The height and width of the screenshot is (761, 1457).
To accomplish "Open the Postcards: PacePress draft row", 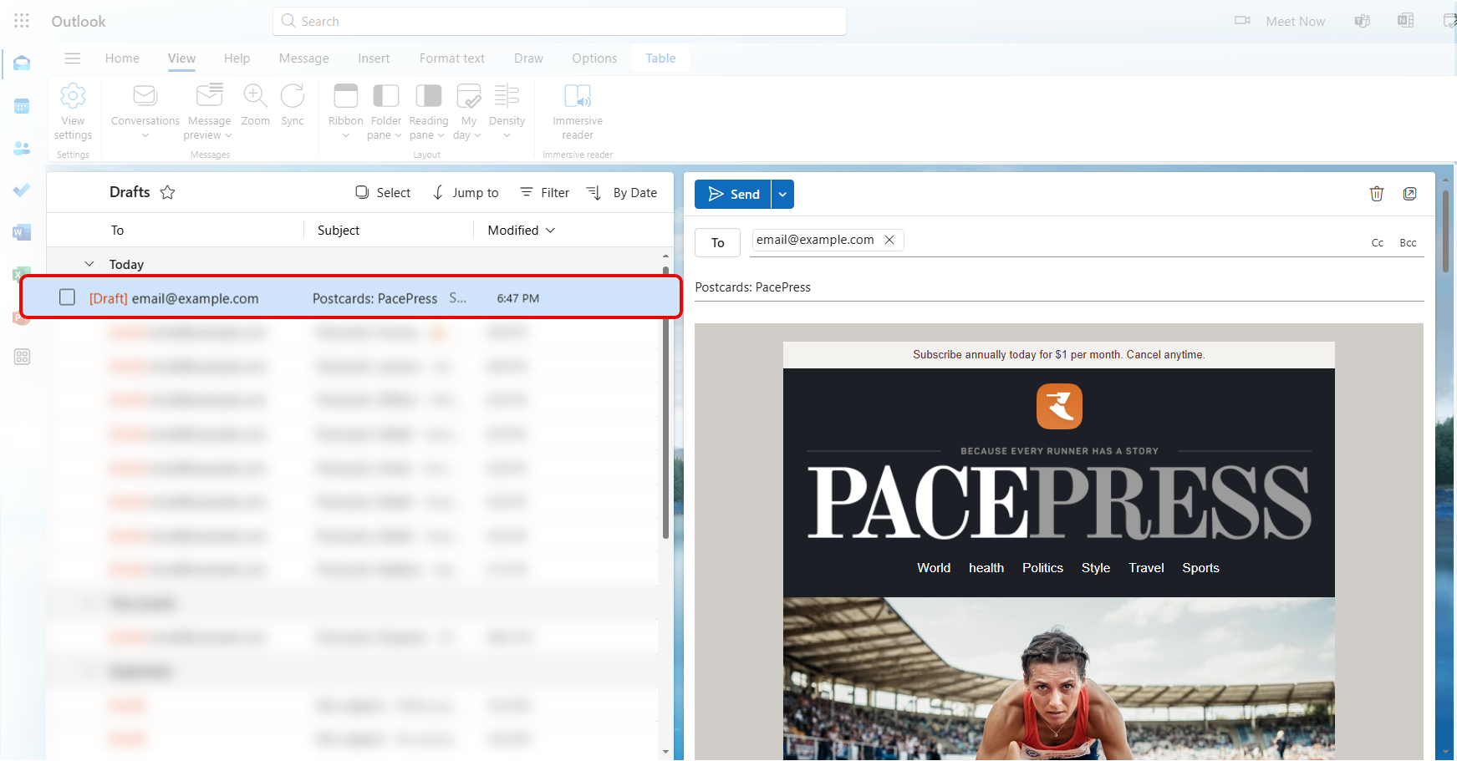I will coord(351,297).
